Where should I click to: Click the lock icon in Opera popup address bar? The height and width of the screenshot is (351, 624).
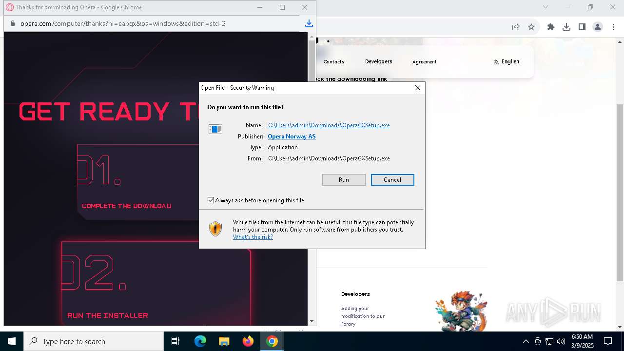[12, 23]
